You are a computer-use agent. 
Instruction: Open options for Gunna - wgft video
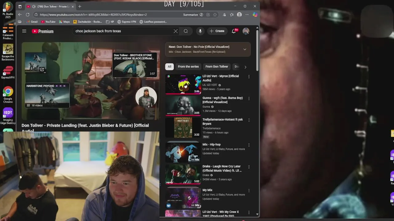[249, 98]
